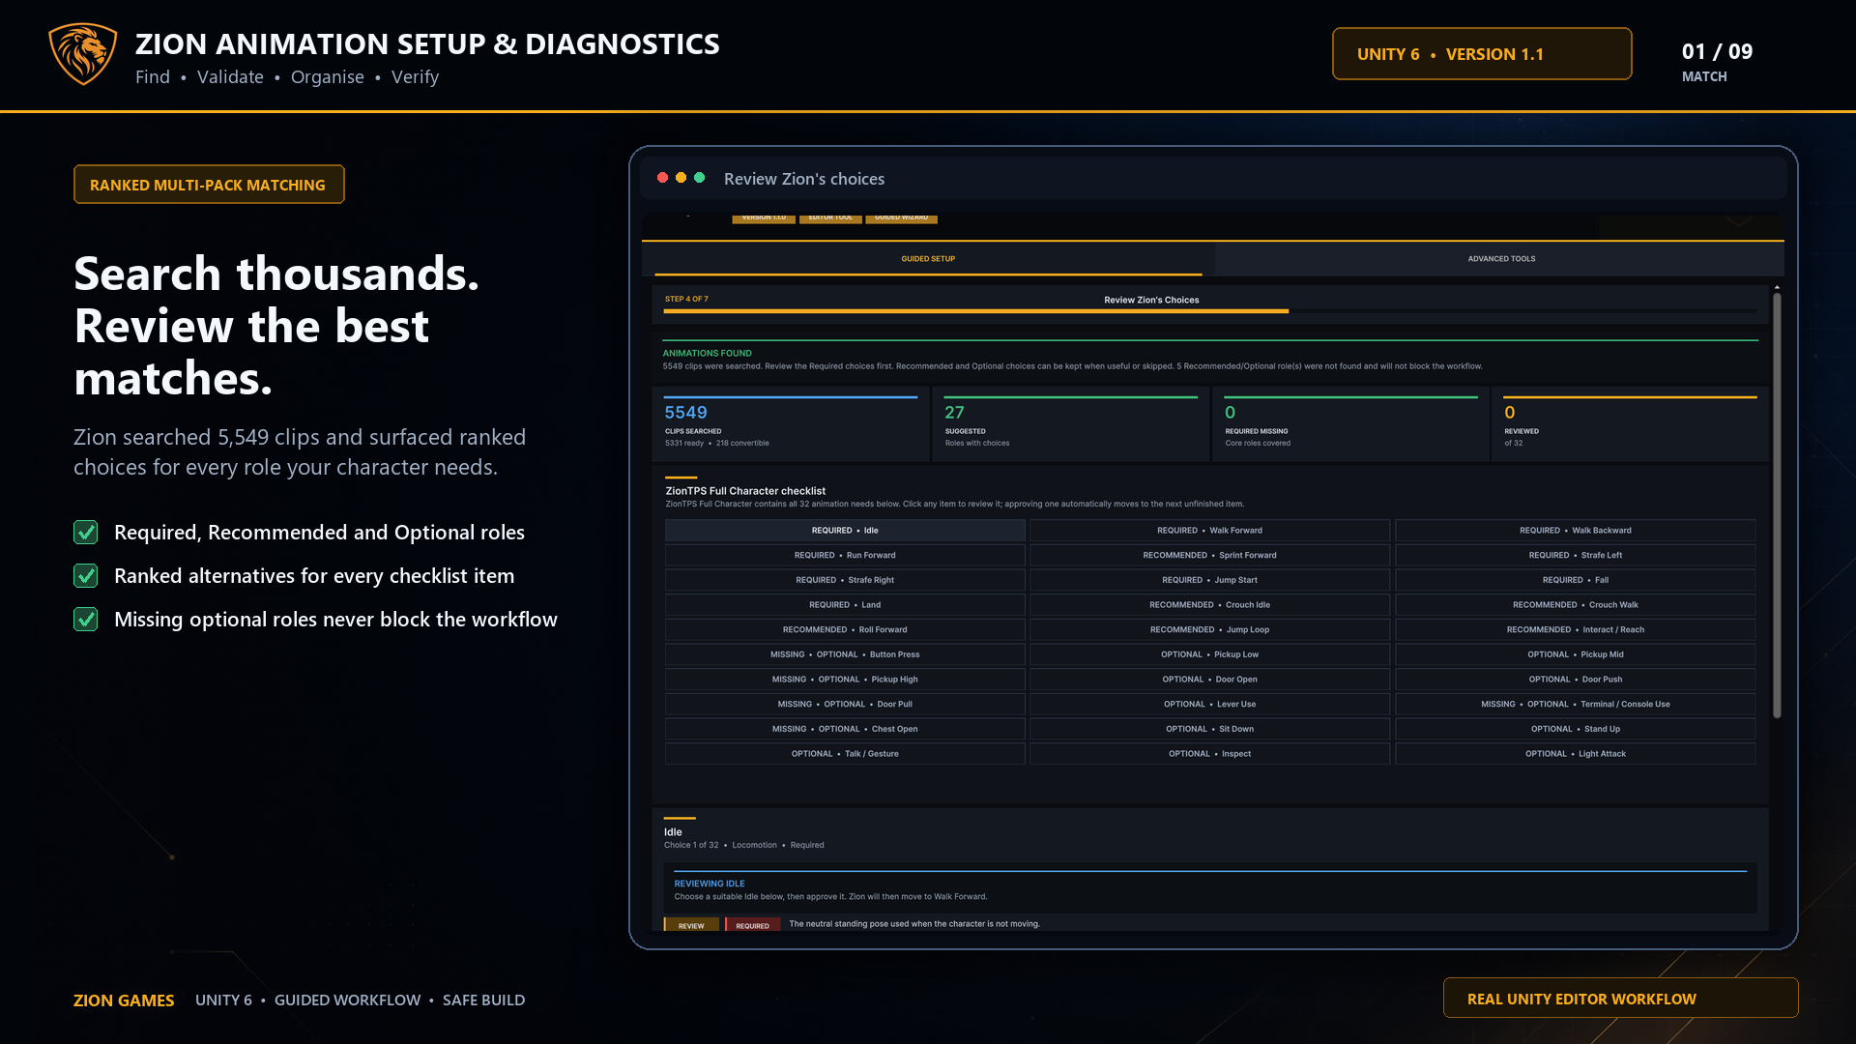Click the Zion lion shield logo

(x=83, y=54)
